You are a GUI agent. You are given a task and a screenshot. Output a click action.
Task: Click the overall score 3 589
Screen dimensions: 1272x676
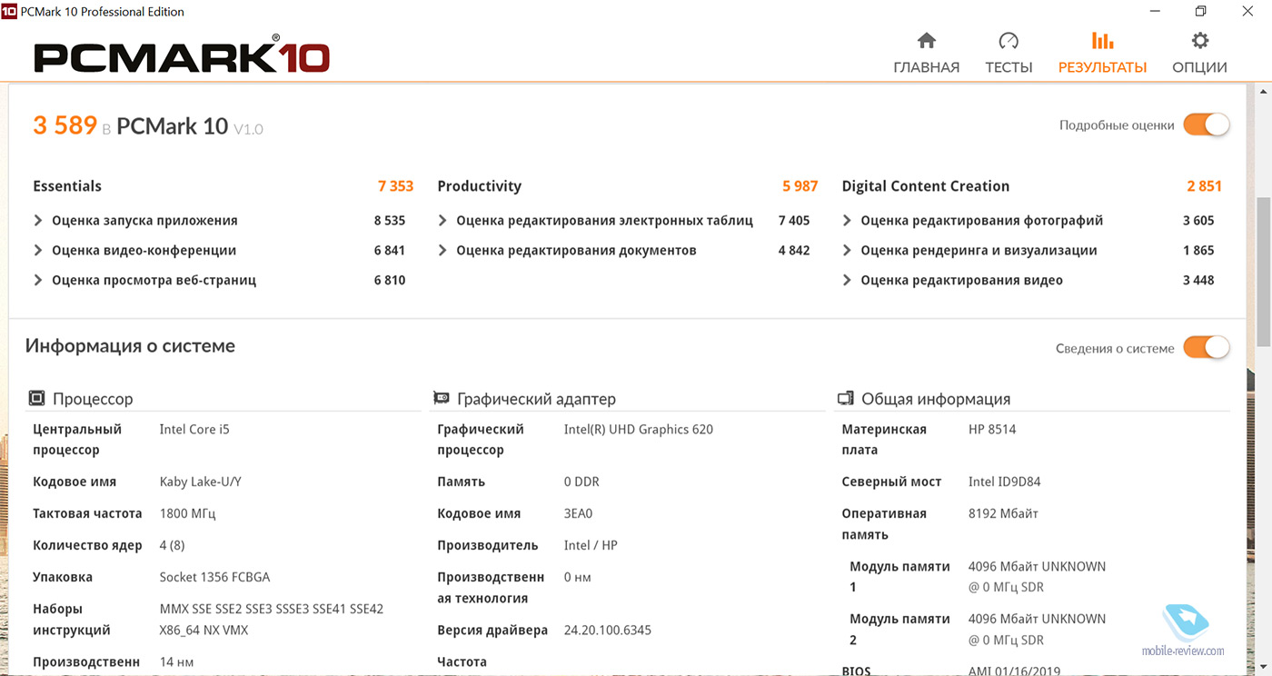[x=65, y=125]
